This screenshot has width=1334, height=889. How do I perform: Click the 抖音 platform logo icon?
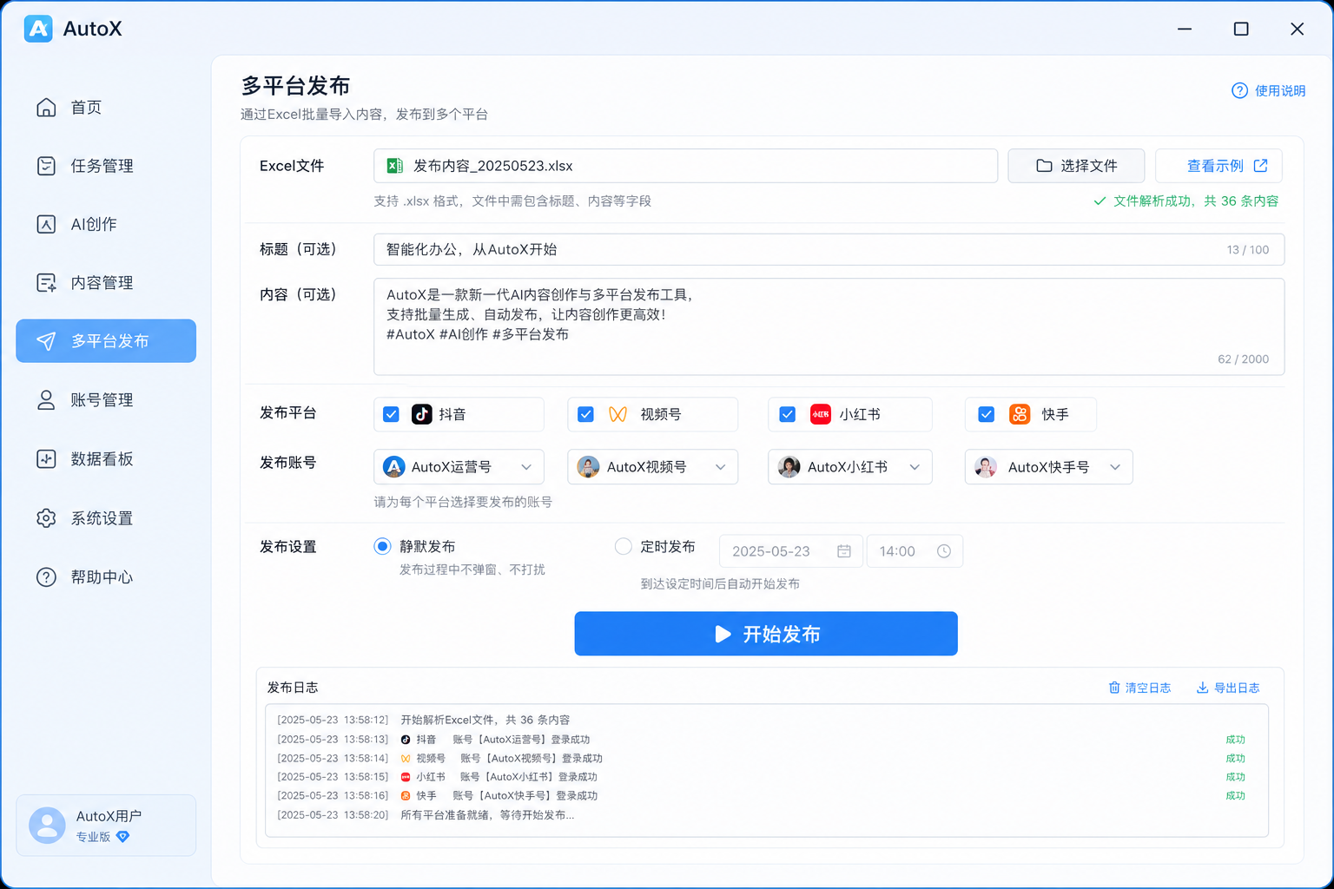[422, 414]
